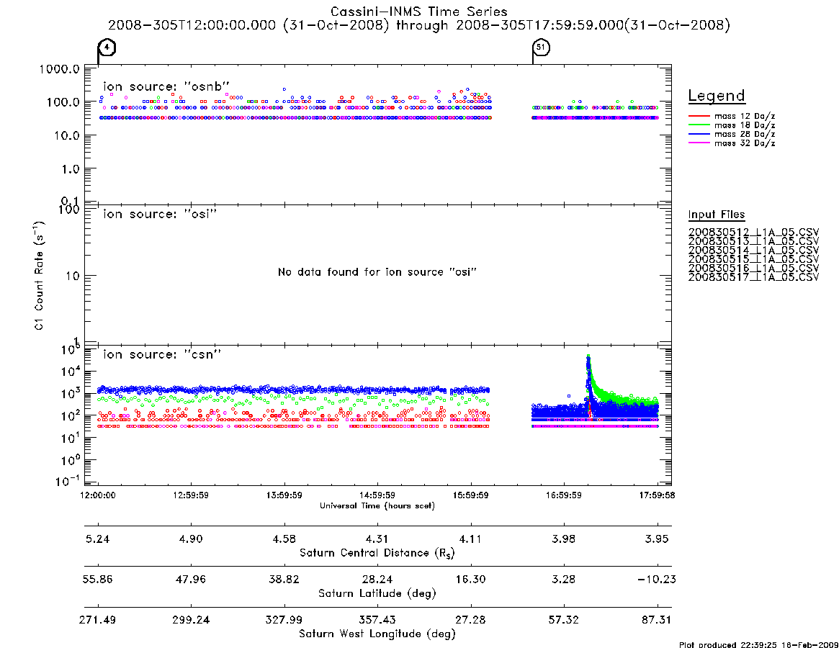Select file 200830517_L1A_05.CSV
The height and width of the screenshot is (648, 839).
(x=753, y=277)
